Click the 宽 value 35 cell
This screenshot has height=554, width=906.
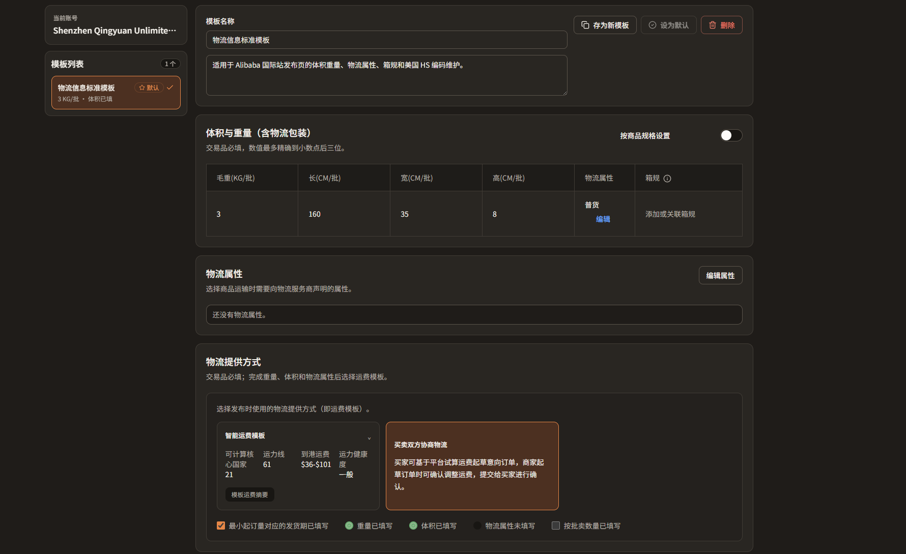pyautogui.click(x=436, y=214)
